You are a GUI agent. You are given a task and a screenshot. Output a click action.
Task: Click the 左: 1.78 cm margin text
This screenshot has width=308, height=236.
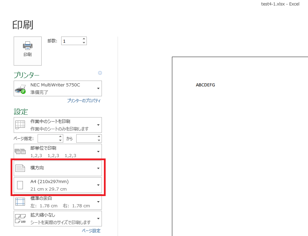(44, 206)
